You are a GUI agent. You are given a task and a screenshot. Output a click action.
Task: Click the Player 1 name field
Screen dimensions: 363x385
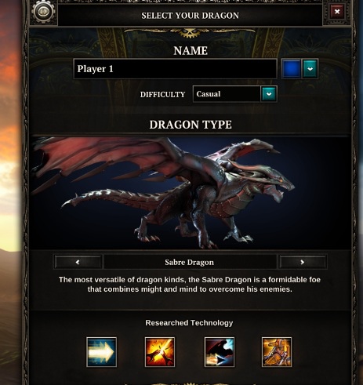[x=175, y=69]
